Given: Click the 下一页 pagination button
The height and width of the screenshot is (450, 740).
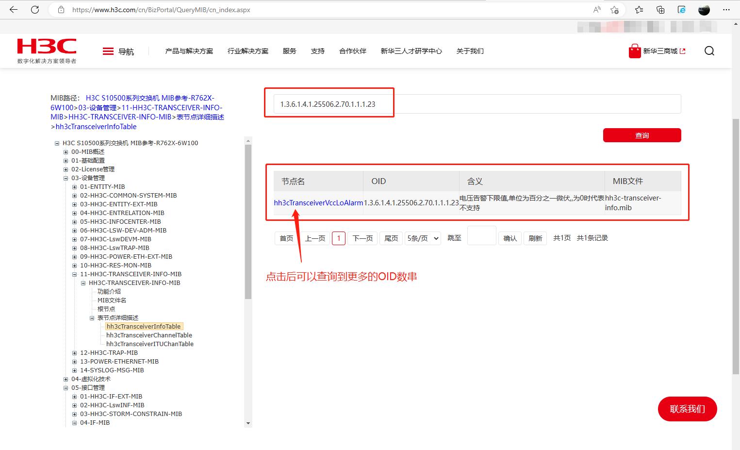Looking at the screenshot, I should (362, 238).
